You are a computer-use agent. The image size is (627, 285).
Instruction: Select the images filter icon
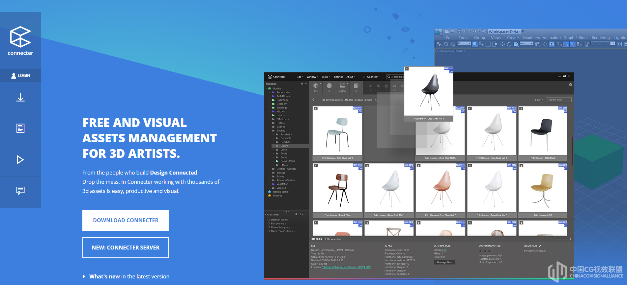click(343, 86)
